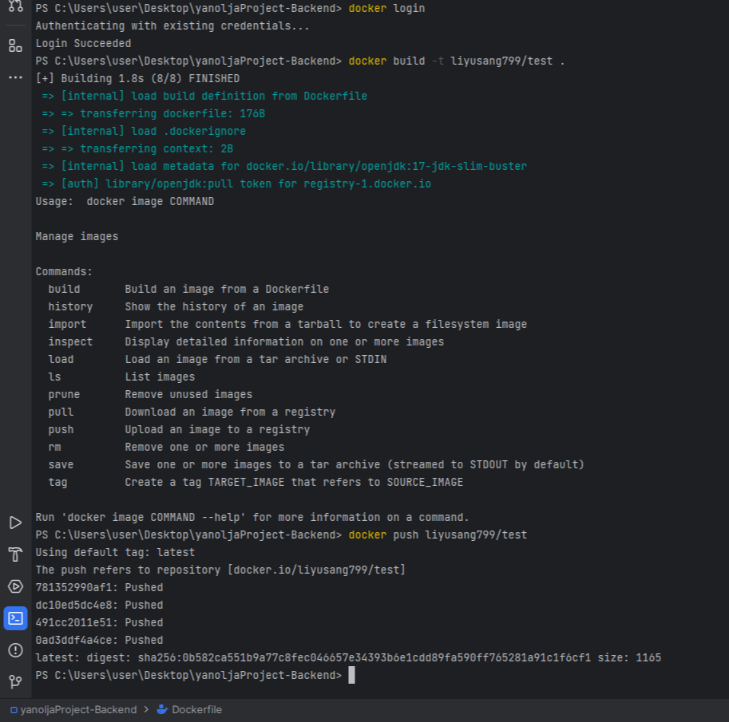
Task: Expand the breadcrumb chevron separator
Action: coord(146,709)
